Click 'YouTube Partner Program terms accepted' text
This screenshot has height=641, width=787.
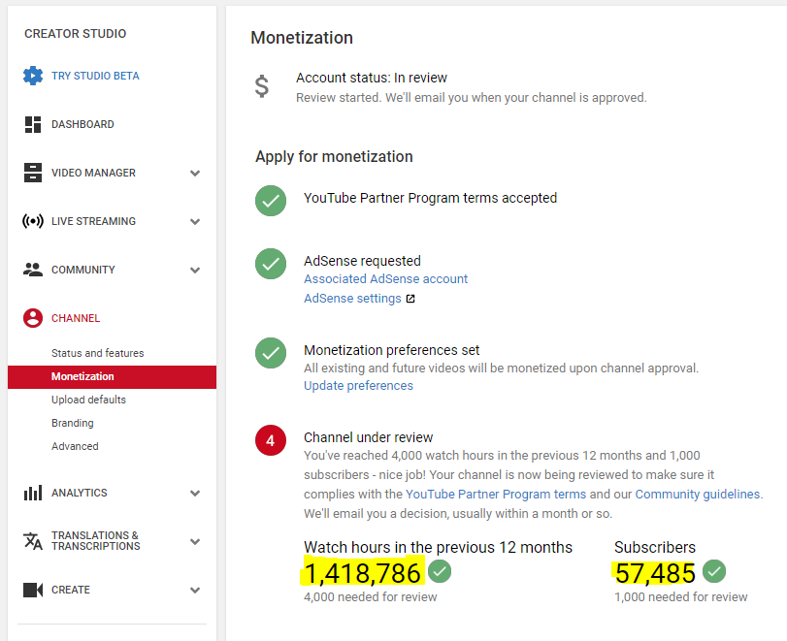pyautogui.click(x=430, y=198)
